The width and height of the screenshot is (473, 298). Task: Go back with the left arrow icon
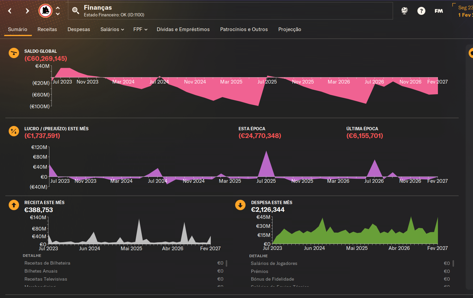point(10,11)
